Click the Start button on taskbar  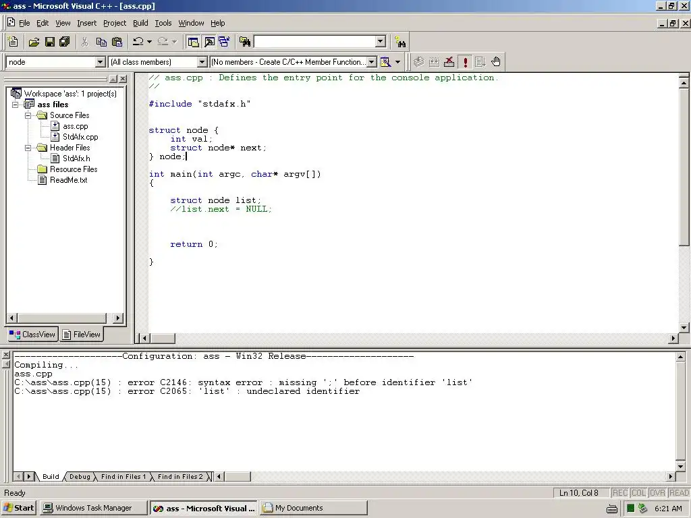pyautogui.click(x=20, y=508)
